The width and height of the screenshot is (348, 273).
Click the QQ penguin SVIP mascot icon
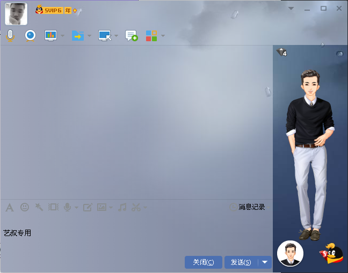tap(331, 254)
